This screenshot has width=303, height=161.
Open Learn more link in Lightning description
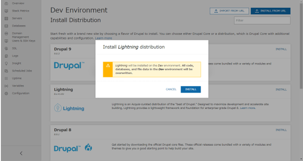248,108
